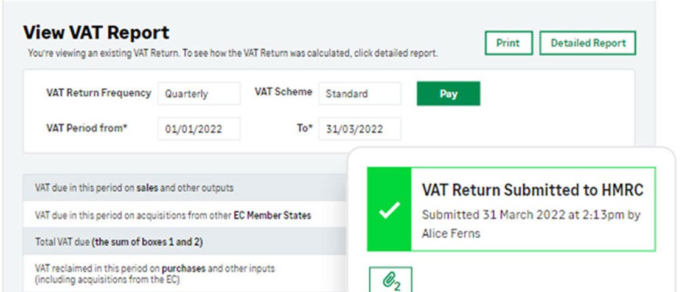Click the VAT Return Frequency label
Screen dimensions: 682x292
[99, 93]
